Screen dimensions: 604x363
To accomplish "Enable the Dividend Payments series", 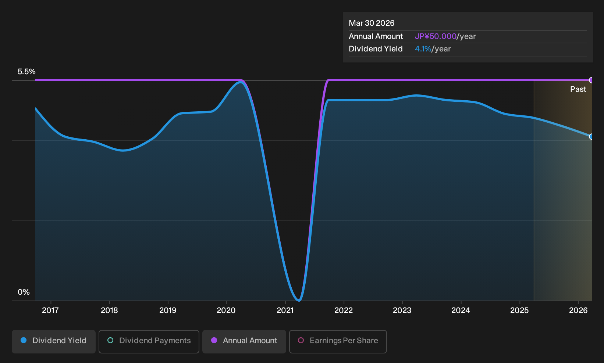I will click(149, 341).
